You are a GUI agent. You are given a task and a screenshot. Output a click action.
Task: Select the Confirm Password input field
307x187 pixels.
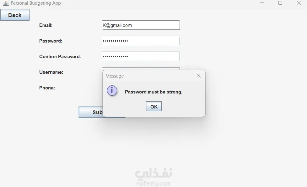(141, 57)
